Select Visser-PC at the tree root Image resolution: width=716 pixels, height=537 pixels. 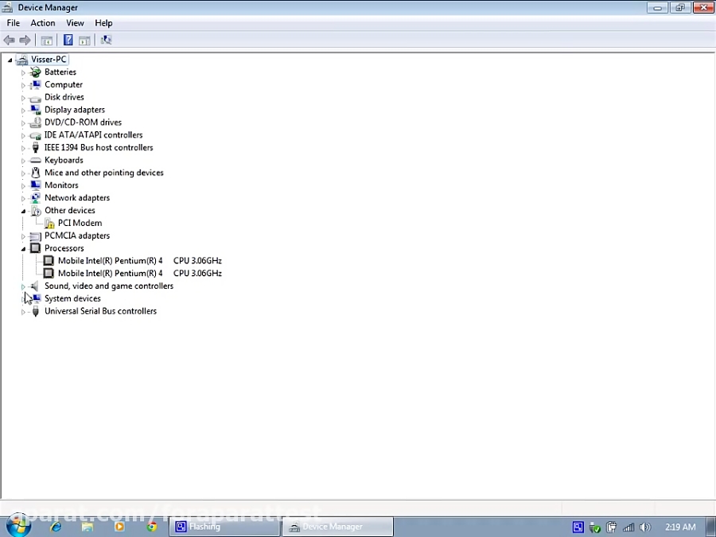49,59
